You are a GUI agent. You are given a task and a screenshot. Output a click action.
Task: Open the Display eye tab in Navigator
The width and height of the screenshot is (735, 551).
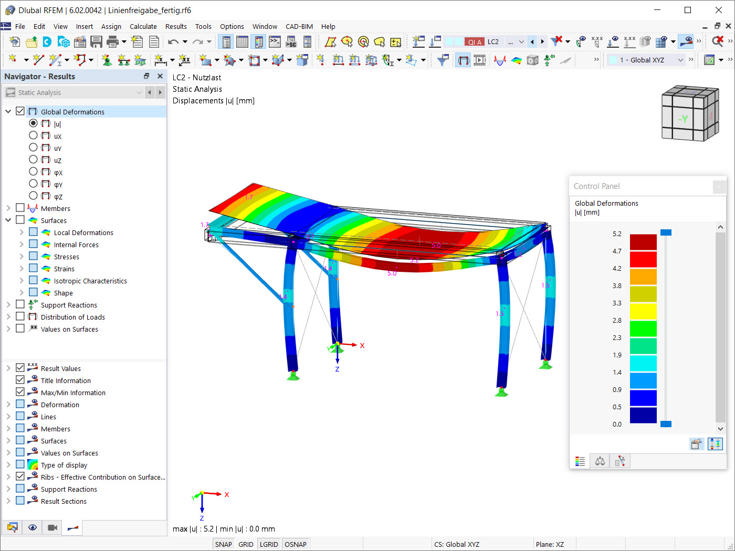(33, 527)
